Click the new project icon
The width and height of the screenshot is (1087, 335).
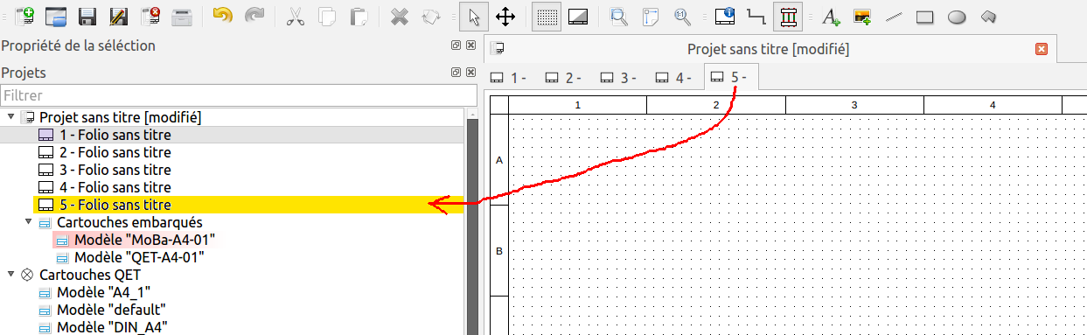coord(24,16)
